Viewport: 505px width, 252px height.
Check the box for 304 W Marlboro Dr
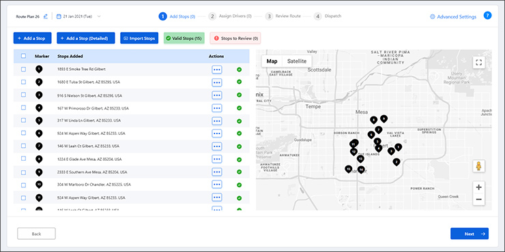(23, 185)
